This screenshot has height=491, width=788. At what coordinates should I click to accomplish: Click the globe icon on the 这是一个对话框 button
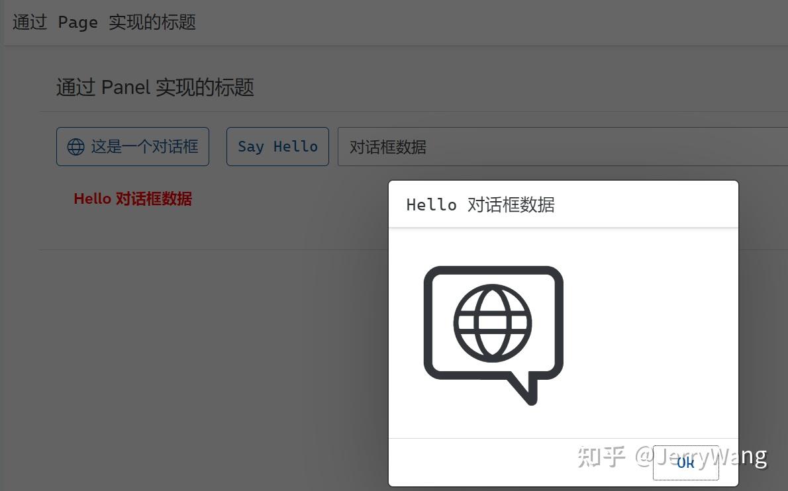(x=75, y=146)
